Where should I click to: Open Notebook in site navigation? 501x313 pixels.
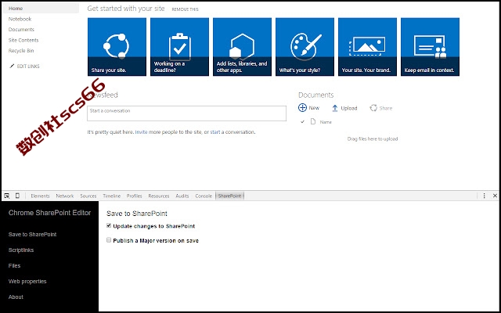20,19
